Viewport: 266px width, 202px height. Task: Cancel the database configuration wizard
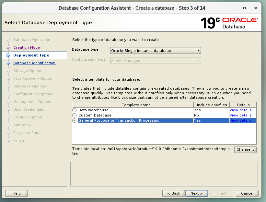(247, 193)
